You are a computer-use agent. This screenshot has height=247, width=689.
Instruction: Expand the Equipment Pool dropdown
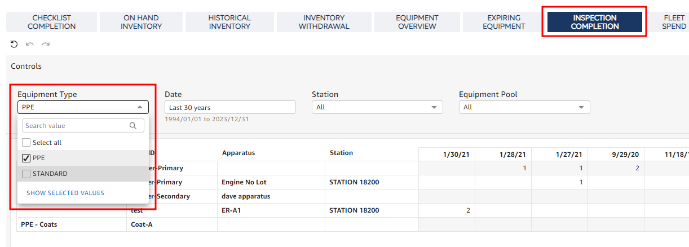pyautogui.click(x=524, y=107)
